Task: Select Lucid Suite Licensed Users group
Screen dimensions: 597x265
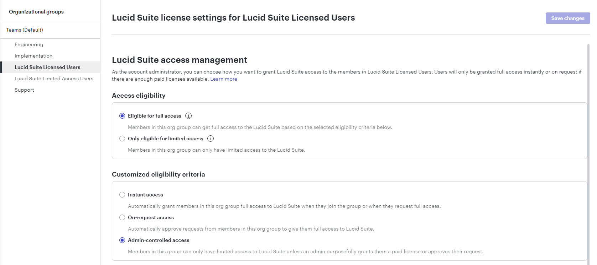Action: 47,67
